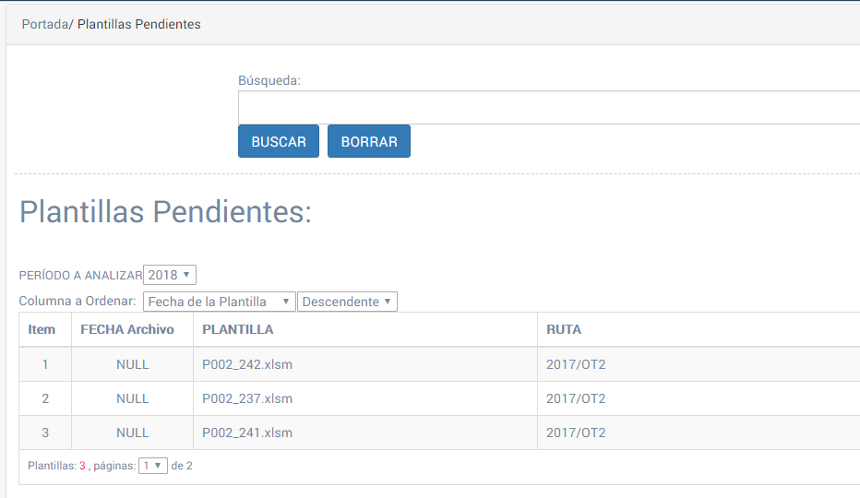The image size is (860, 498).
Task: Click NULL date in the P002_242.xlsm row
Action: 132,364
